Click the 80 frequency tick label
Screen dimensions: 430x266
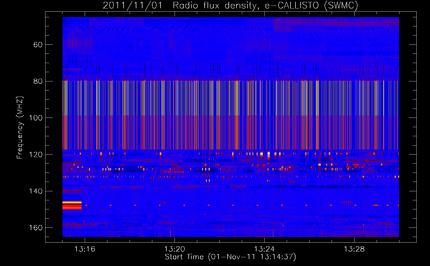[38, 81]
